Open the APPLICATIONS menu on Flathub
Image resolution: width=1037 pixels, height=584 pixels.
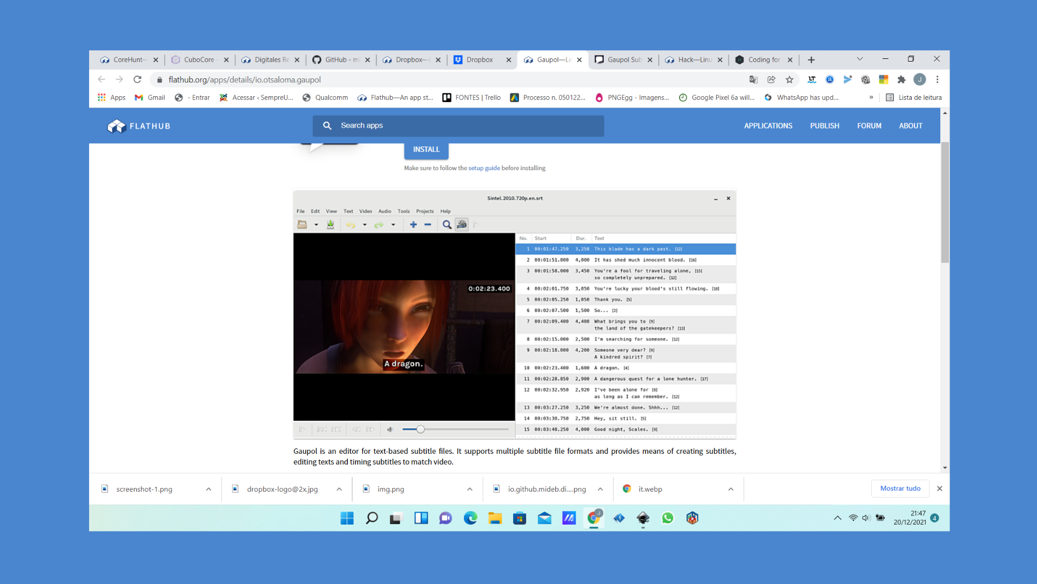768,126
